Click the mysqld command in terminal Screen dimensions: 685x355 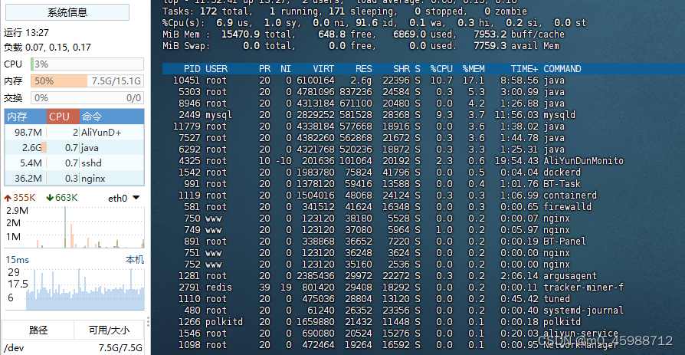[x=559, y=115]
